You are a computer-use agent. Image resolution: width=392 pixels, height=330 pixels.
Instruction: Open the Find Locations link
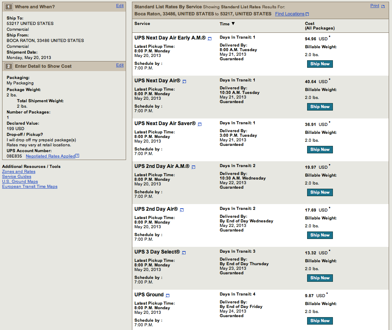tap(290, 14)
